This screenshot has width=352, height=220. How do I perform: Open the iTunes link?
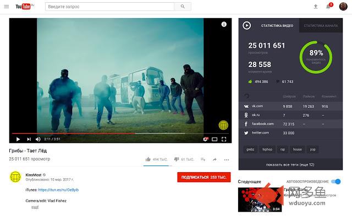58,190
